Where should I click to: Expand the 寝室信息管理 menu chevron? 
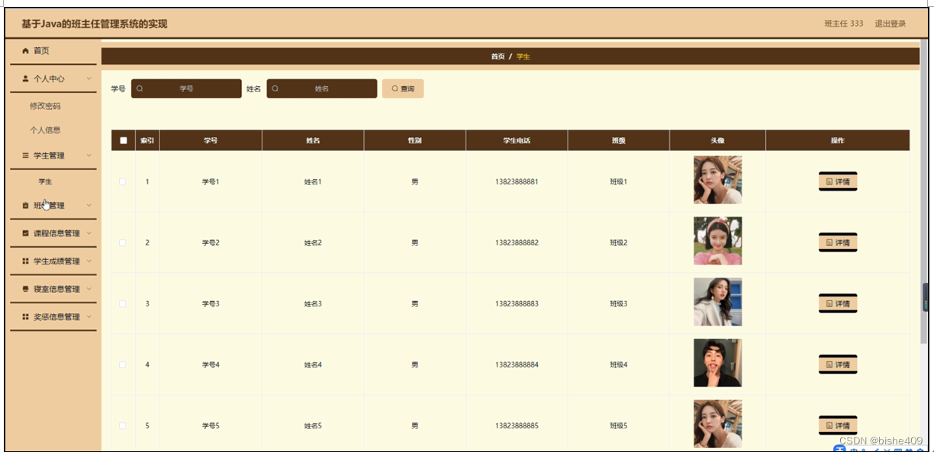[89, 289]
